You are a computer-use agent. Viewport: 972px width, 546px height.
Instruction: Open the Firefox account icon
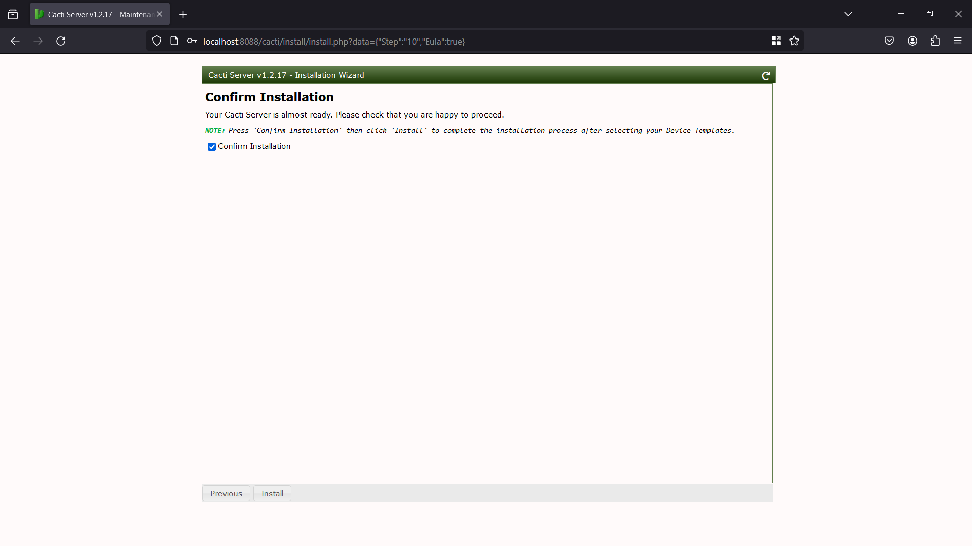tap(912, 41)
